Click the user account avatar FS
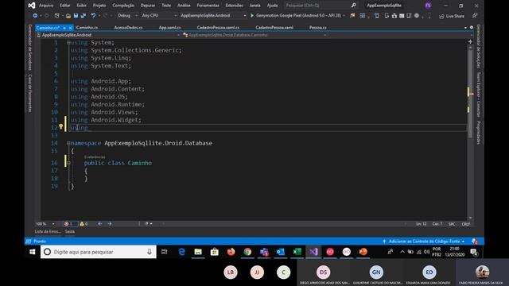 click(x=428, y=6)
